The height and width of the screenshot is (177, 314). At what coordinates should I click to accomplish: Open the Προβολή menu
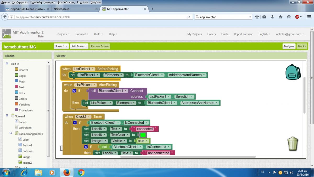tap(36, 2)
